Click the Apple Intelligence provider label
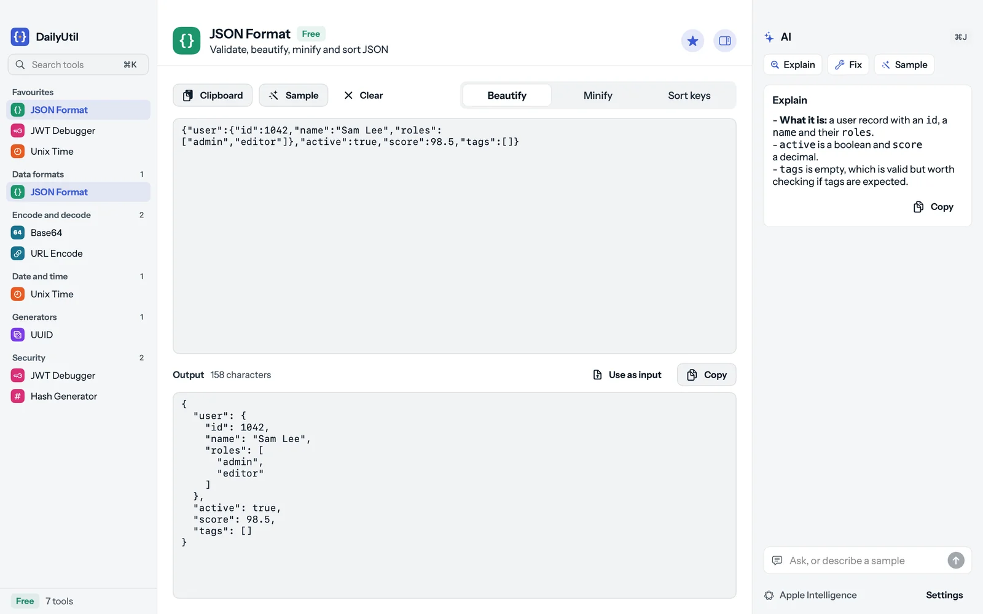The width and height of the screenshot is (983, 614). pyautogui.click(x=818, y=595)
